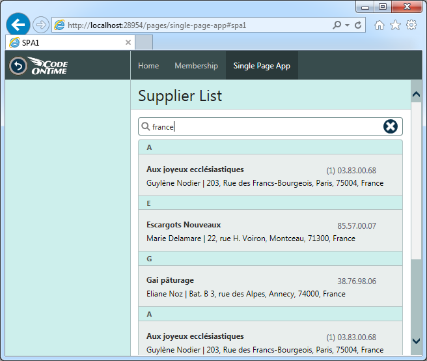Click the first A group header
The height and width of the screenshot is (361, 427).
(270, 147)
